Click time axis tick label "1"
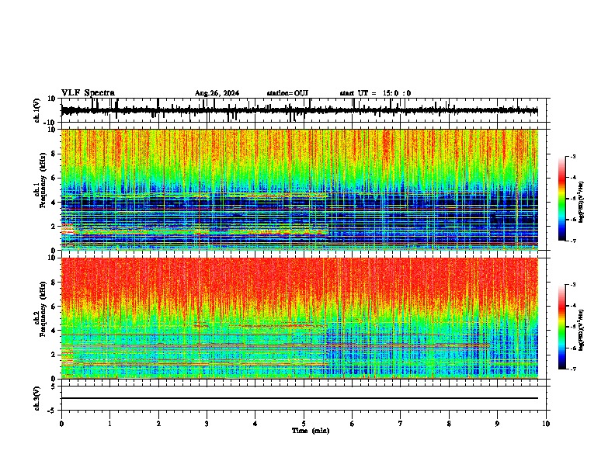Image resolution: width=615 pixels, height=475 pixels. point(109,424)
